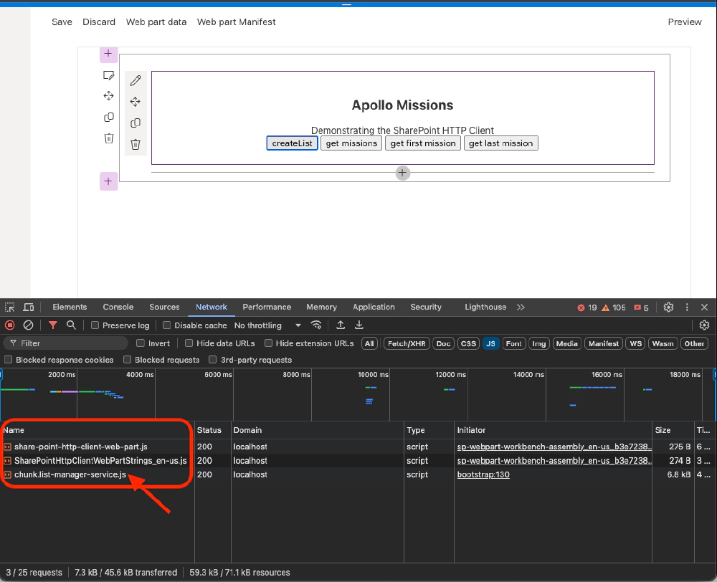Click the Preview button
This screenshot has width=717, height=582.
click(x=685, y=22)
